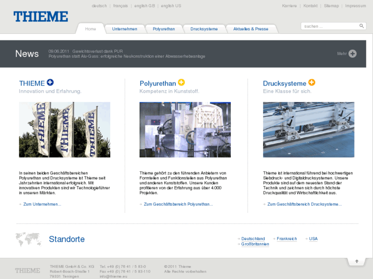Open the Impressum link
Viewport: 373px width, 279px height.
point(356,6)
